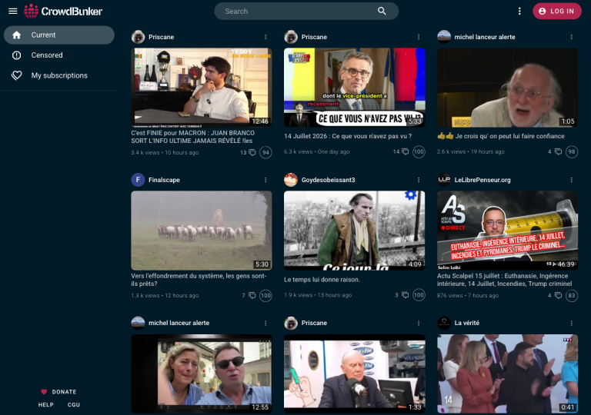This screenshot has height=415, width=591.
Task: Select the Current menu item
Action: [59, 35]
